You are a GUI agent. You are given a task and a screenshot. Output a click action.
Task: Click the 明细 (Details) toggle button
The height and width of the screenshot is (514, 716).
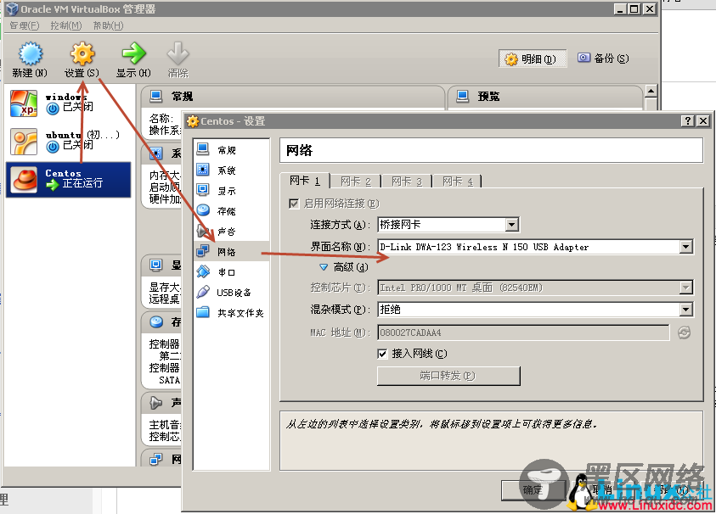(x=533, y=59)
